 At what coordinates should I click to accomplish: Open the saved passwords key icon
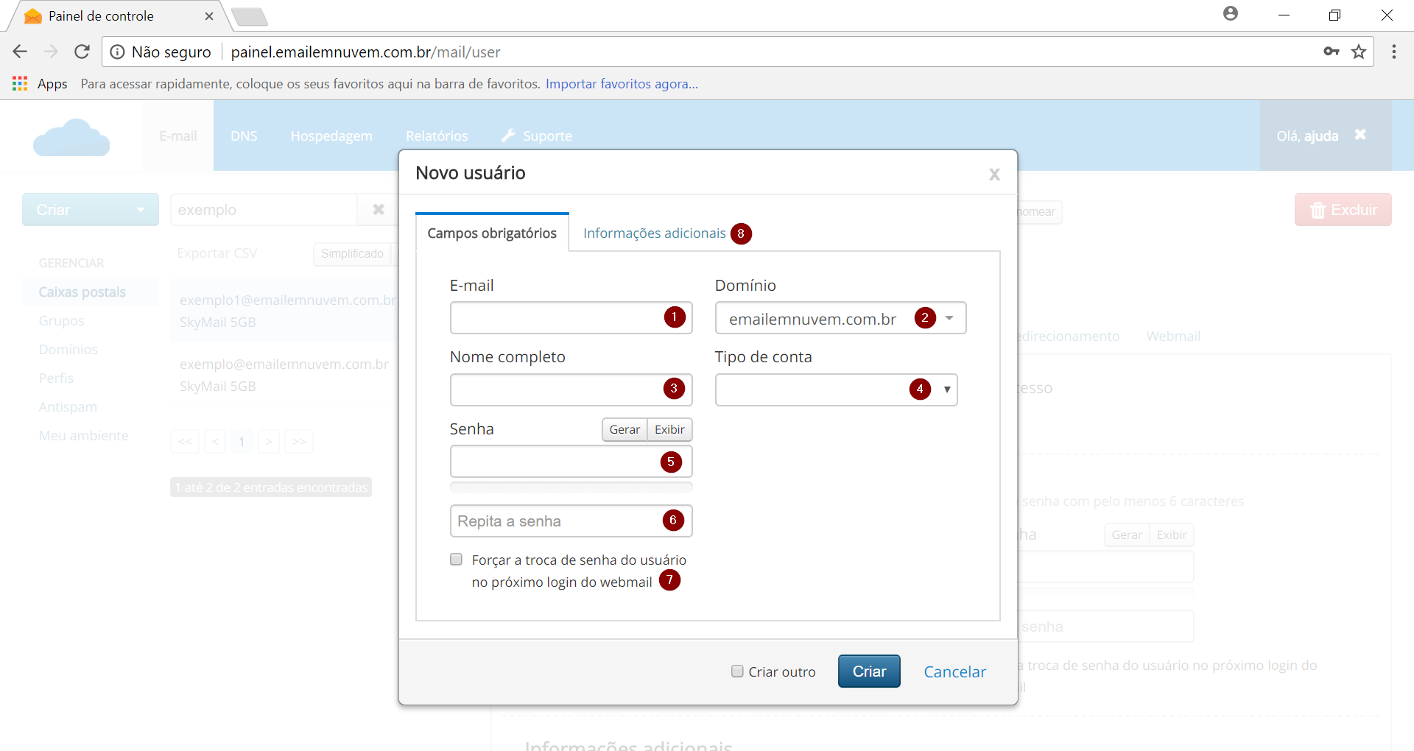[x=1331, y=52]
